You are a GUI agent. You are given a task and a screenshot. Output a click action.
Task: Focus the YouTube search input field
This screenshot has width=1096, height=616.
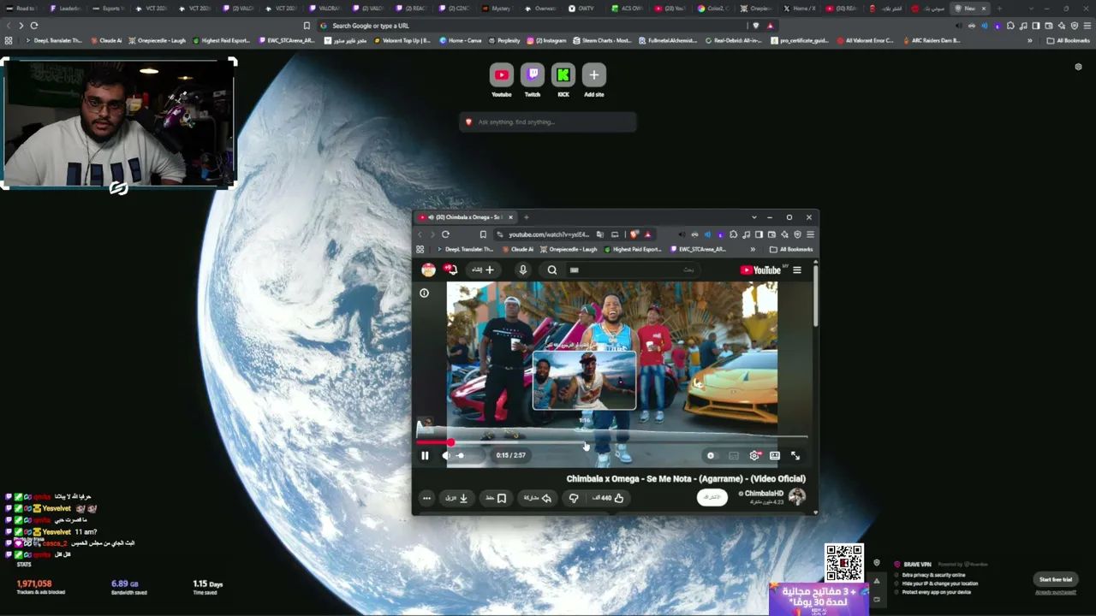(634, 270)
